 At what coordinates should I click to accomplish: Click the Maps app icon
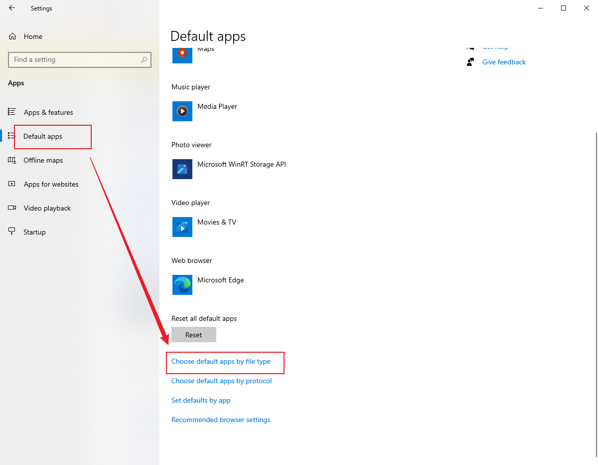point(182,55)
